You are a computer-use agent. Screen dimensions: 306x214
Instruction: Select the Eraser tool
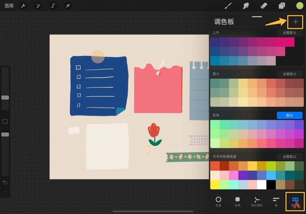pos(264,6)
